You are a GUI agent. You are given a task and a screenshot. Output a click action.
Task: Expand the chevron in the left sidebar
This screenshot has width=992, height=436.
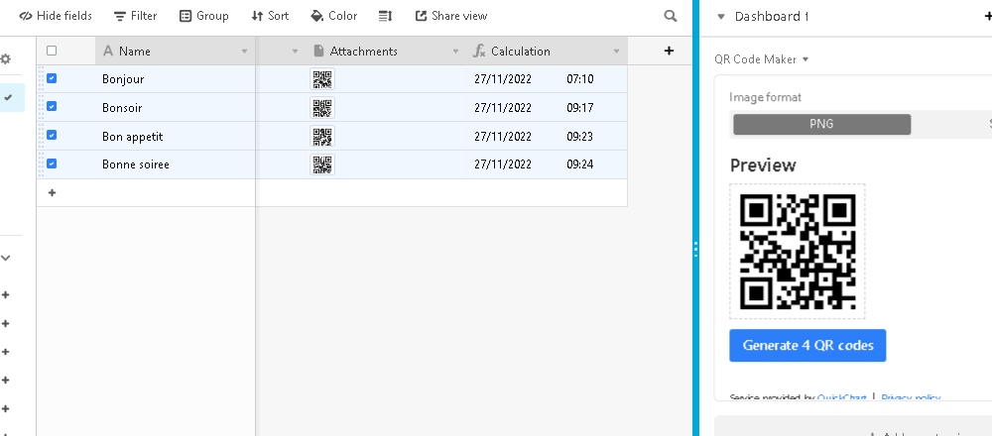point(6,258)
